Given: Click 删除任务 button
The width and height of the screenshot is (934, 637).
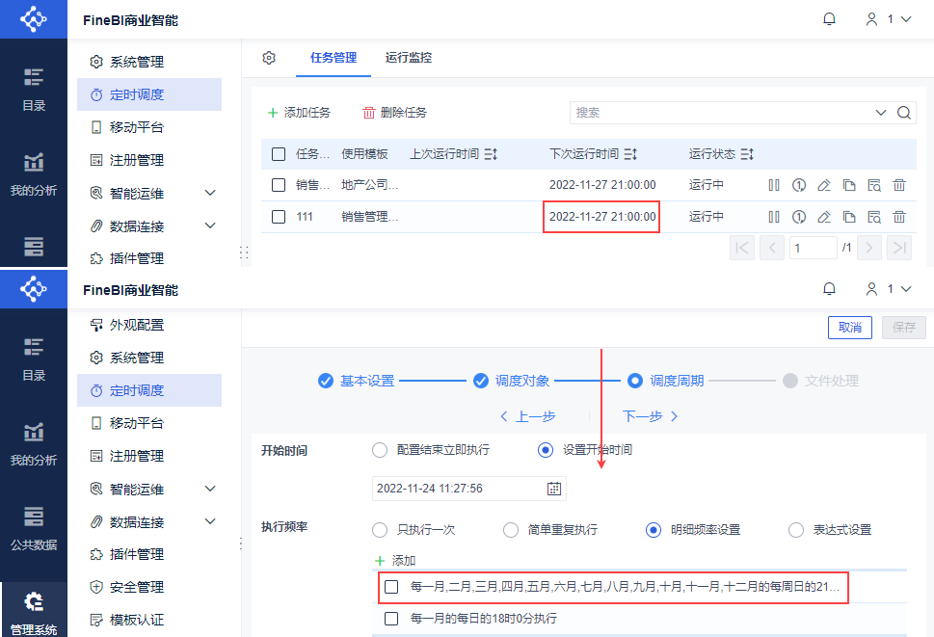Looking at the screenshot, I should click(395, 113).
